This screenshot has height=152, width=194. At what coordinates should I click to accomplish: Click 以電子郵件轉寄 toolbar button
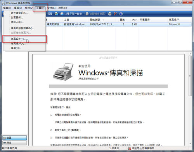(x=71, y=14)
